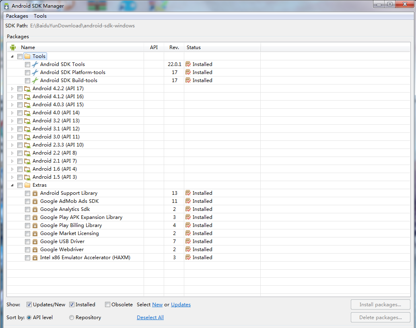This screenshot has height=328, width=416.
Task: Open the Packages menu
Action: [x=17, y=16]
